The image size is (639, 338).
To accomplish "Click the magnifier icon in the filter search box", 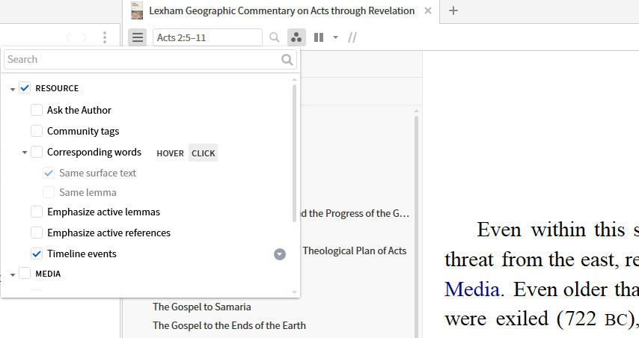I will [287, 60].
